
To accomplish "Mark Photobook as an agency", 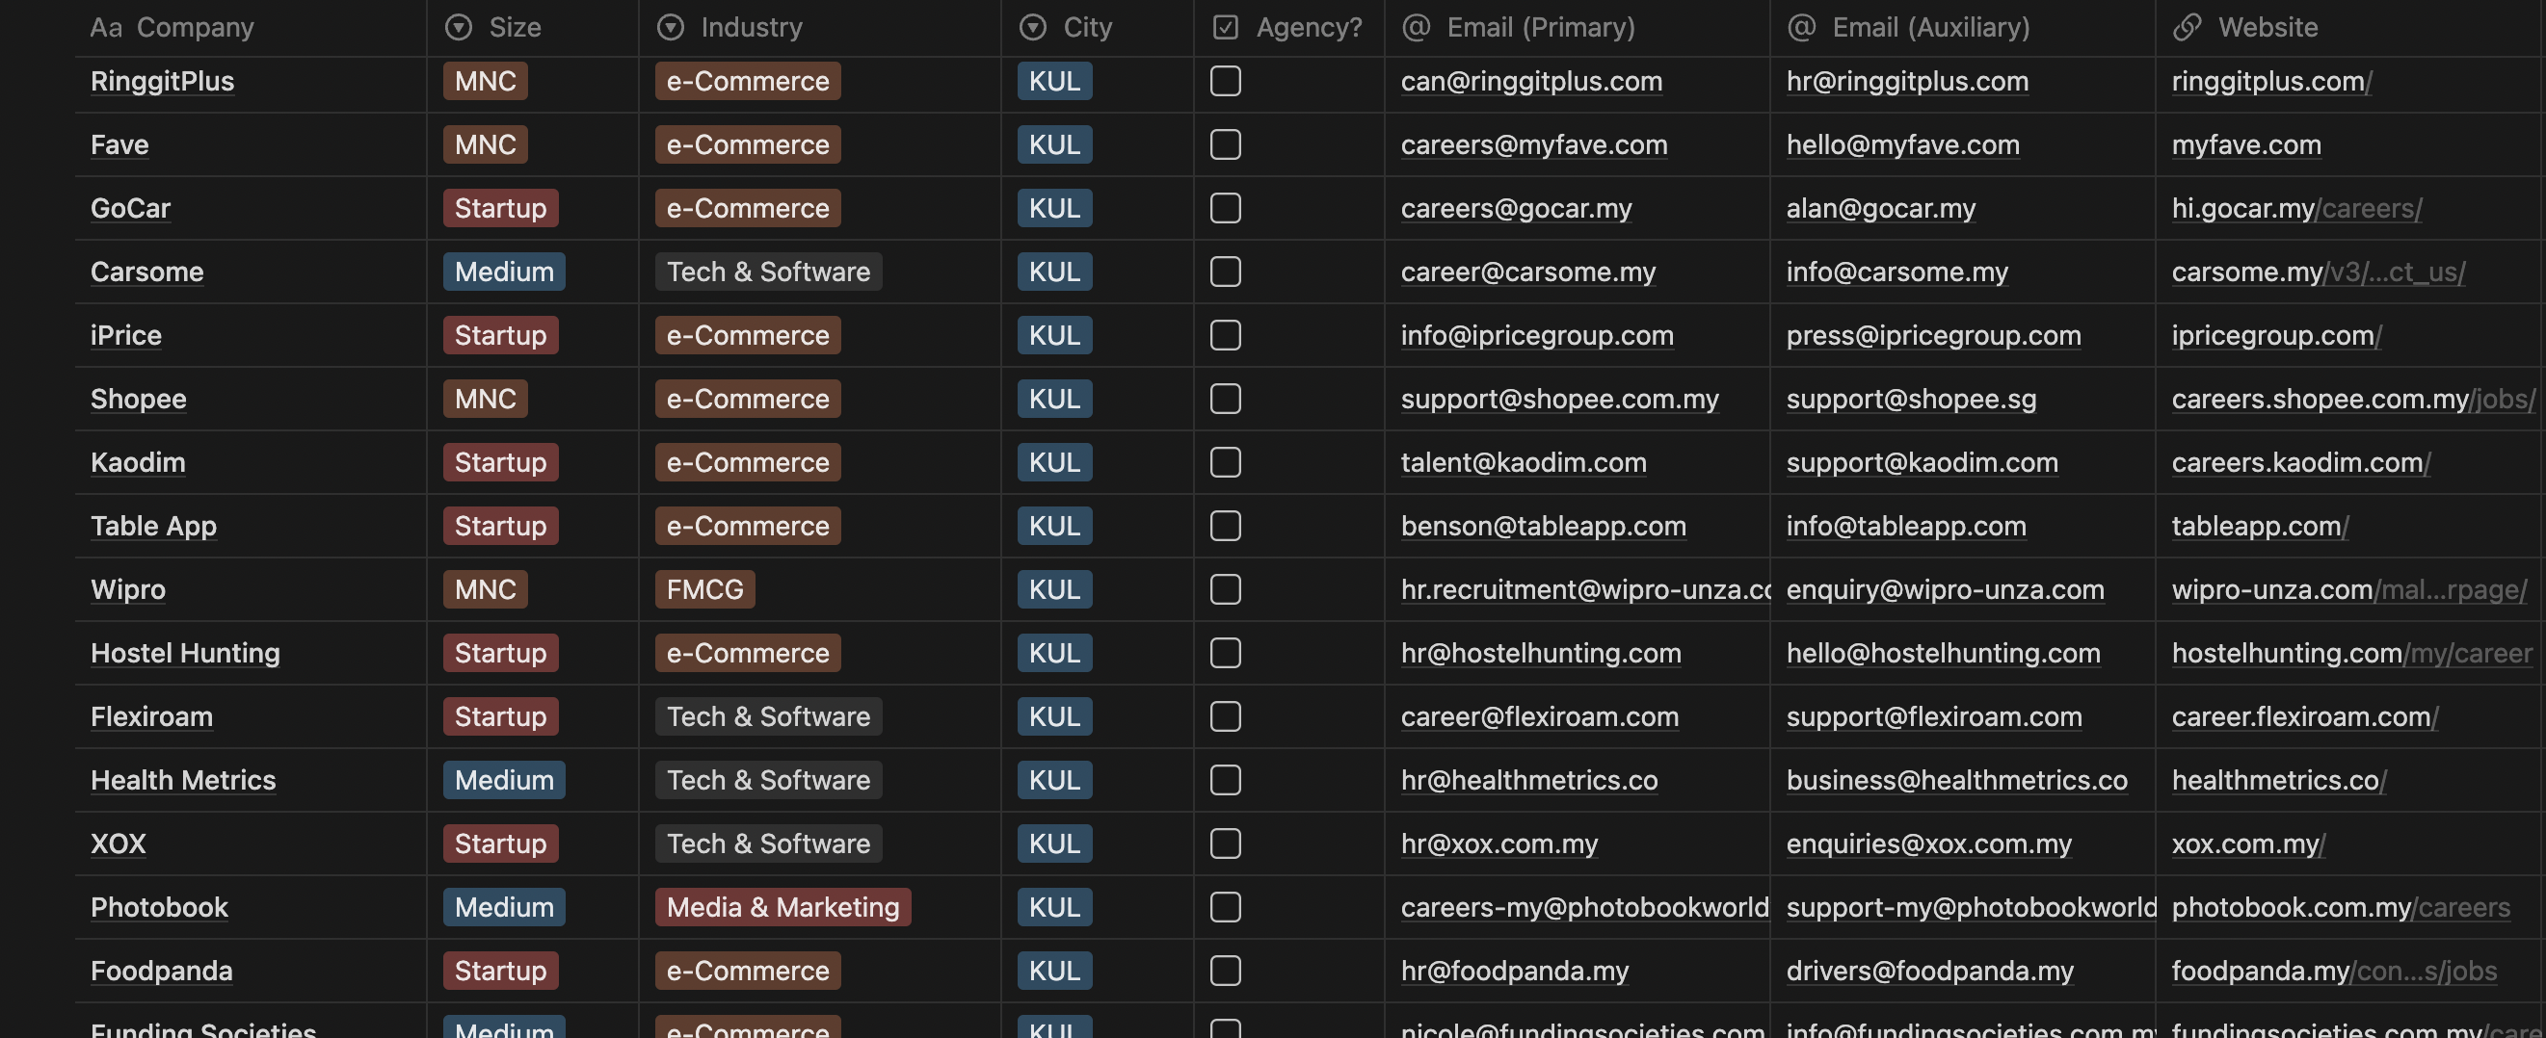I will click(x=1226, y=907).
